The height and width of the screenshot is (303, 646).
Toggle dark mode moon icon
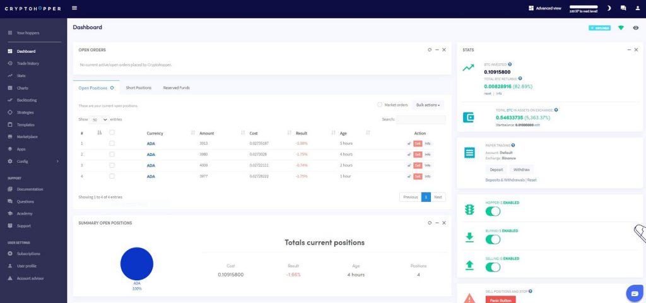coord(609,8)
